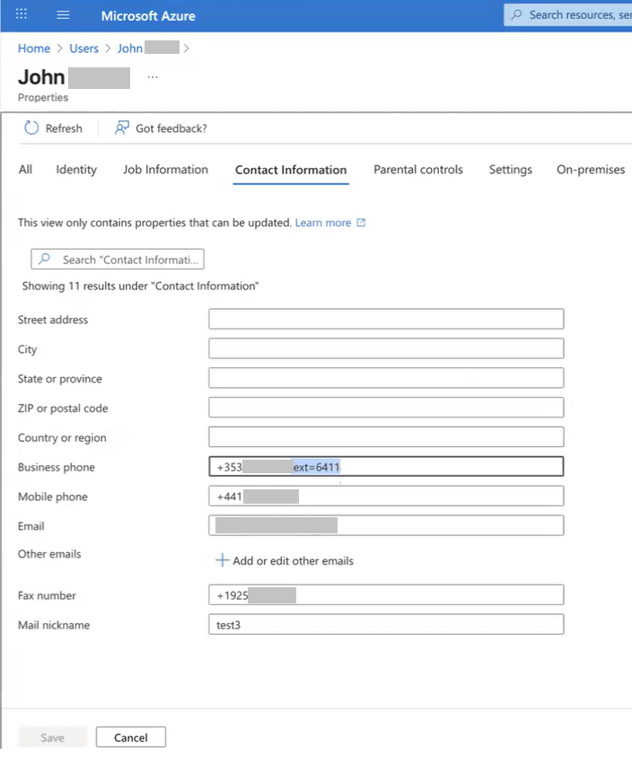
Task: Click the Fax number field
Action: [386, 595]
